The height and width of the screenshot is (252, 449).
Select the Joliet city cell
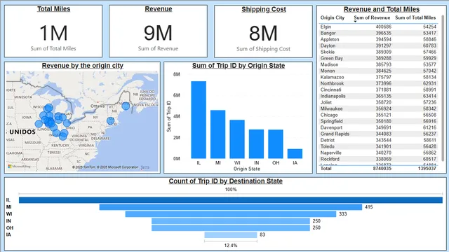(326, 102)
